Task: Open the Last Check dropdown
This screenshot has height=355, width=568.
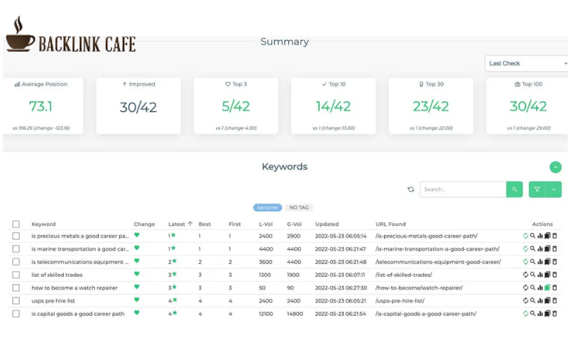Action: pos(526,63)
